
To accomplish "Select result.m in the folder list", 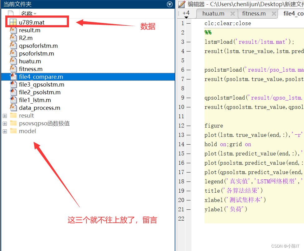I will 30,30.
